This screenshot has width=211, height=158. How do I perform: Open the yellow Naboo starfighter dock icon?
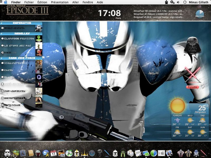[84, 153]
